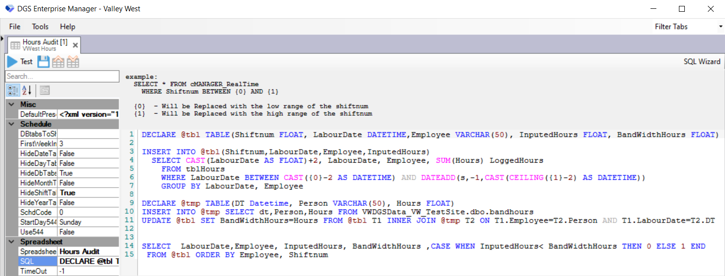Click the property Search field
The height and width of the screenshot is (276, 725).
(62, 76)
